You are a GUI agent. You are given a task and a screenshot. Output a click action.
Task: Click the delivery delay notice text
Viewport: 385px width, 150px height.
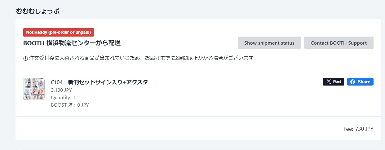pos(143,58)
